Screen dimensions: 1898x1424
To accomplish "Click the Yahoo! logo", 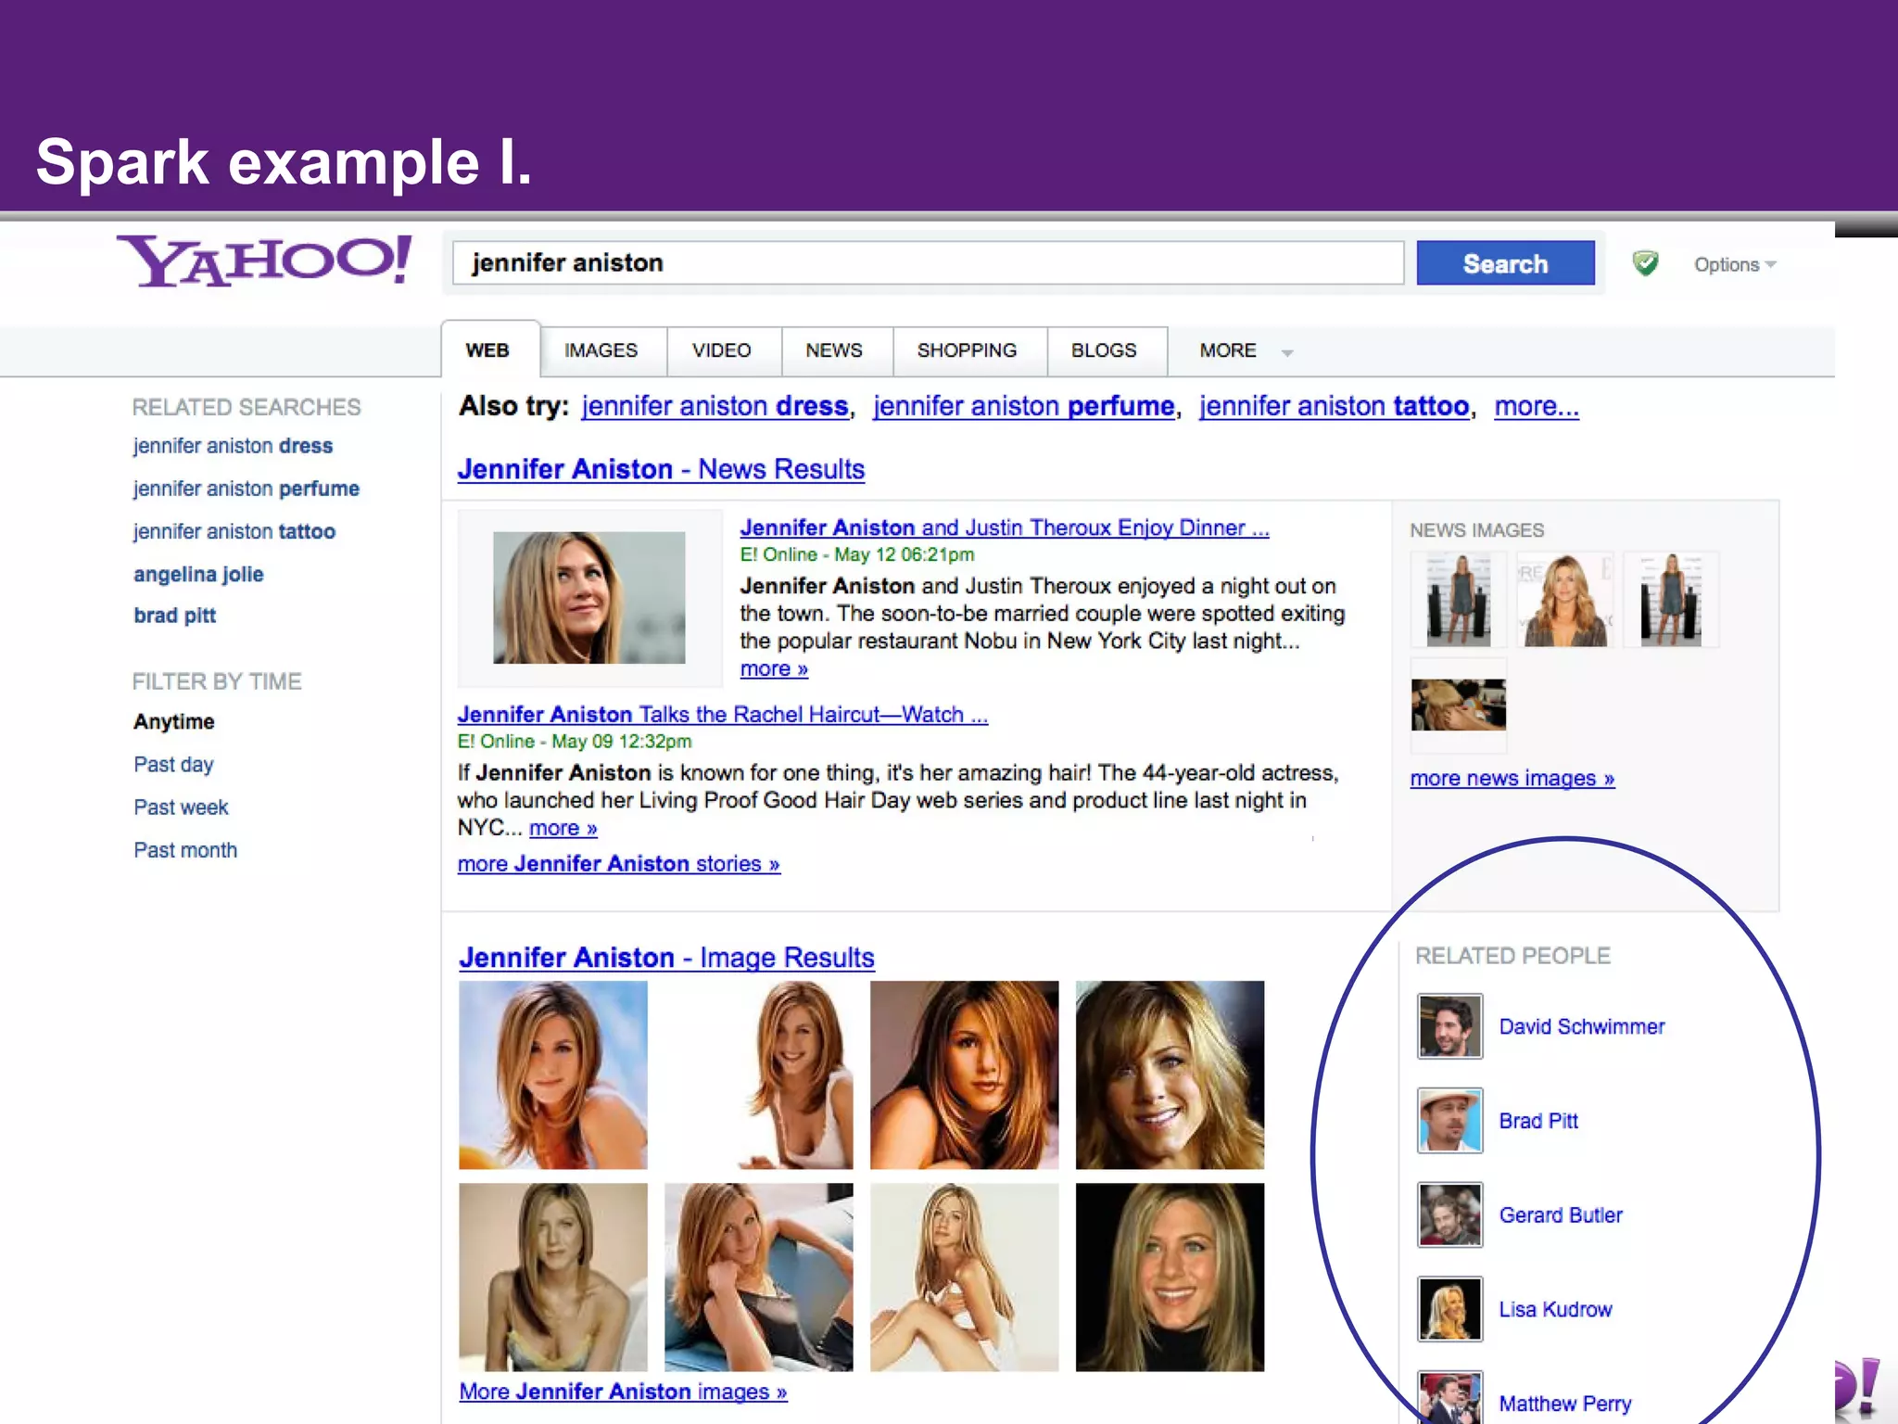I will 264,261.
